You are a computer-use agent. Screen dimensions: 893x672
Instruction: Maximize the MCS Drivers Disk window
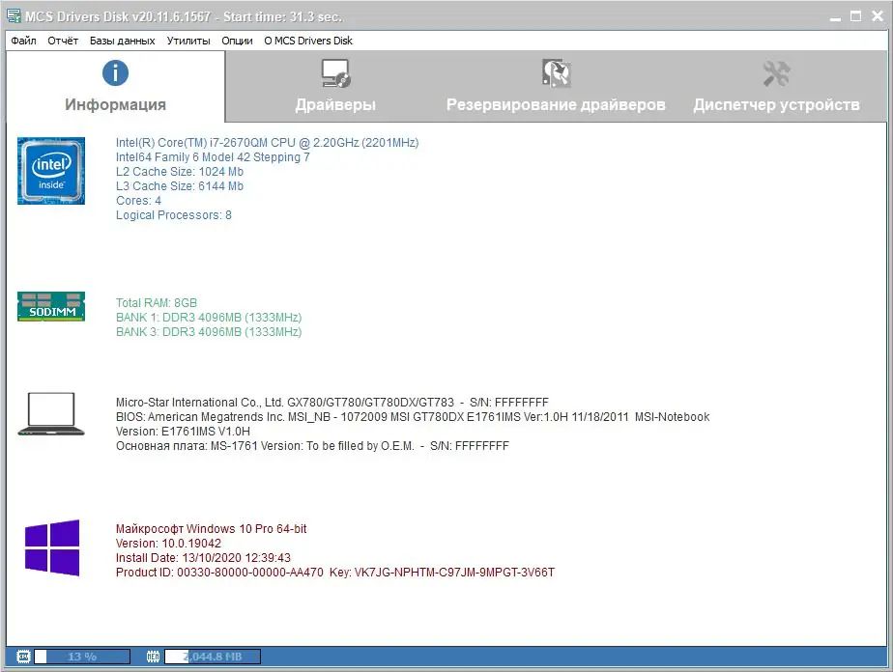pos(856,16)
